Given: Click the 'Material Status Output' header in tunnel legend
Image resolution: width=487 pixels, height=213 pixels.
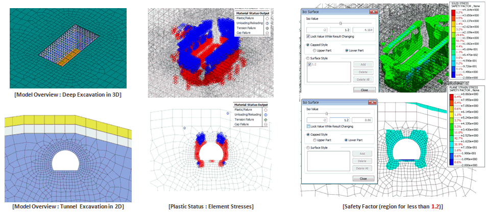Looking at the screenshot, I should 250,105.
